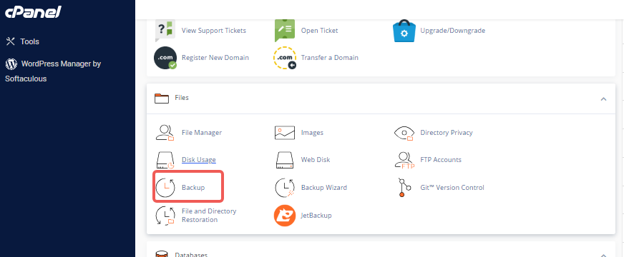Open Directory Privacy link

click(447, 132)
